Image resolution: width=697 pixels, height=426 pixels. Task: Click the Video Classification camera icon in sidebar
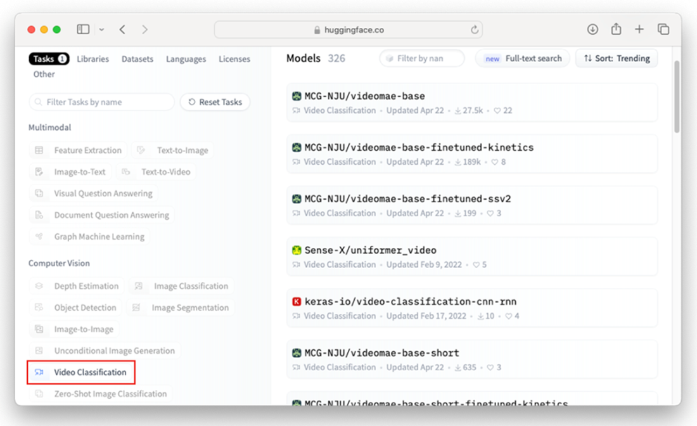click(39, 372)
